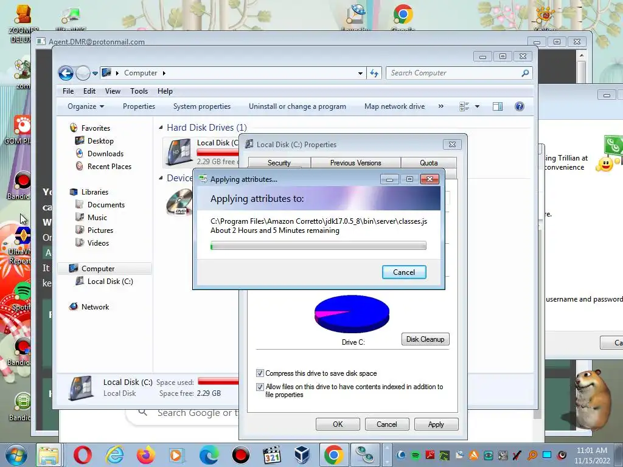Click the magnifier icon in Search Computer box
Screen dimensions: 623x467
click(x=525, y=73)
